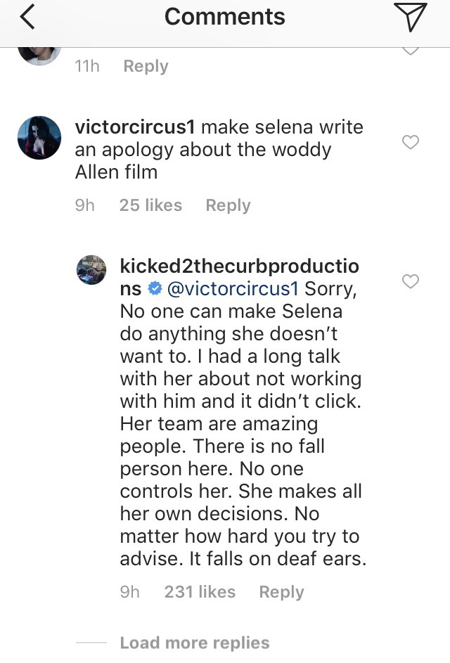The width and height of the screenshot is (450, 663).
Task: Tap the Comments header title
Action: (x=225, y=18)
